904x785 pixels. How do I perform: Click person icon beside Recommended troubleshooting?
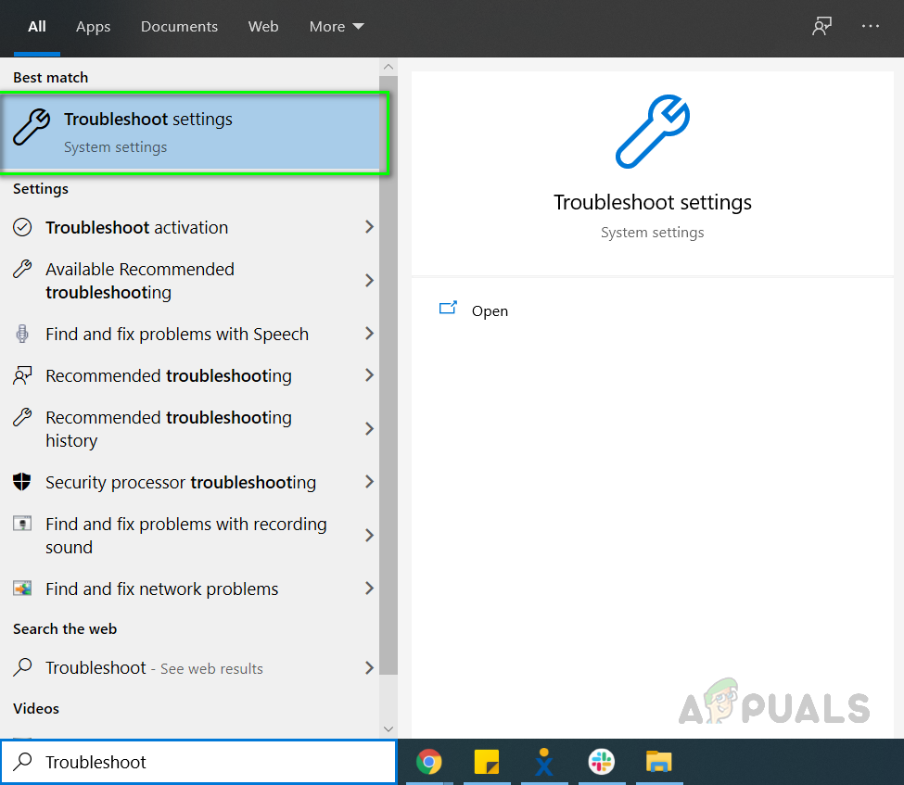(x=22, y=375)
